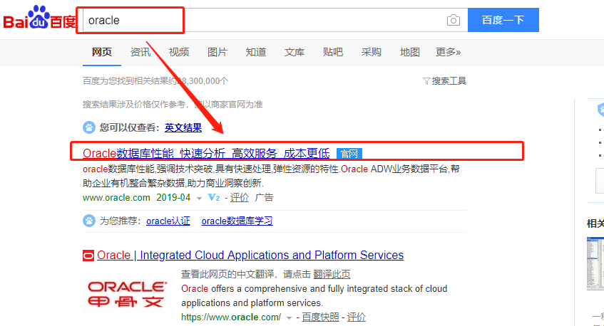This screenshot has width=604, height=326.
Task: Click the 2019-04 date text
Action: [x=173, y=198]
